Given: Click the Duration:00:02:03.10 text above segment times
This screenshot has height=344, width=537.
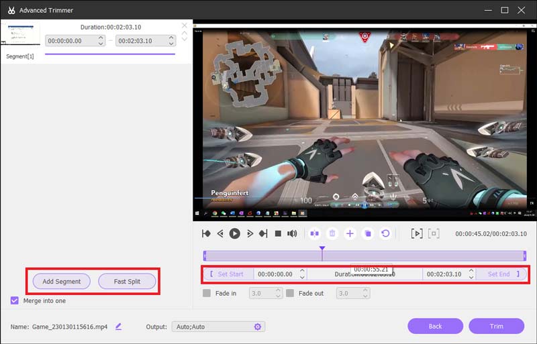Looking at the screenshot, I should (x=111, y=27).
